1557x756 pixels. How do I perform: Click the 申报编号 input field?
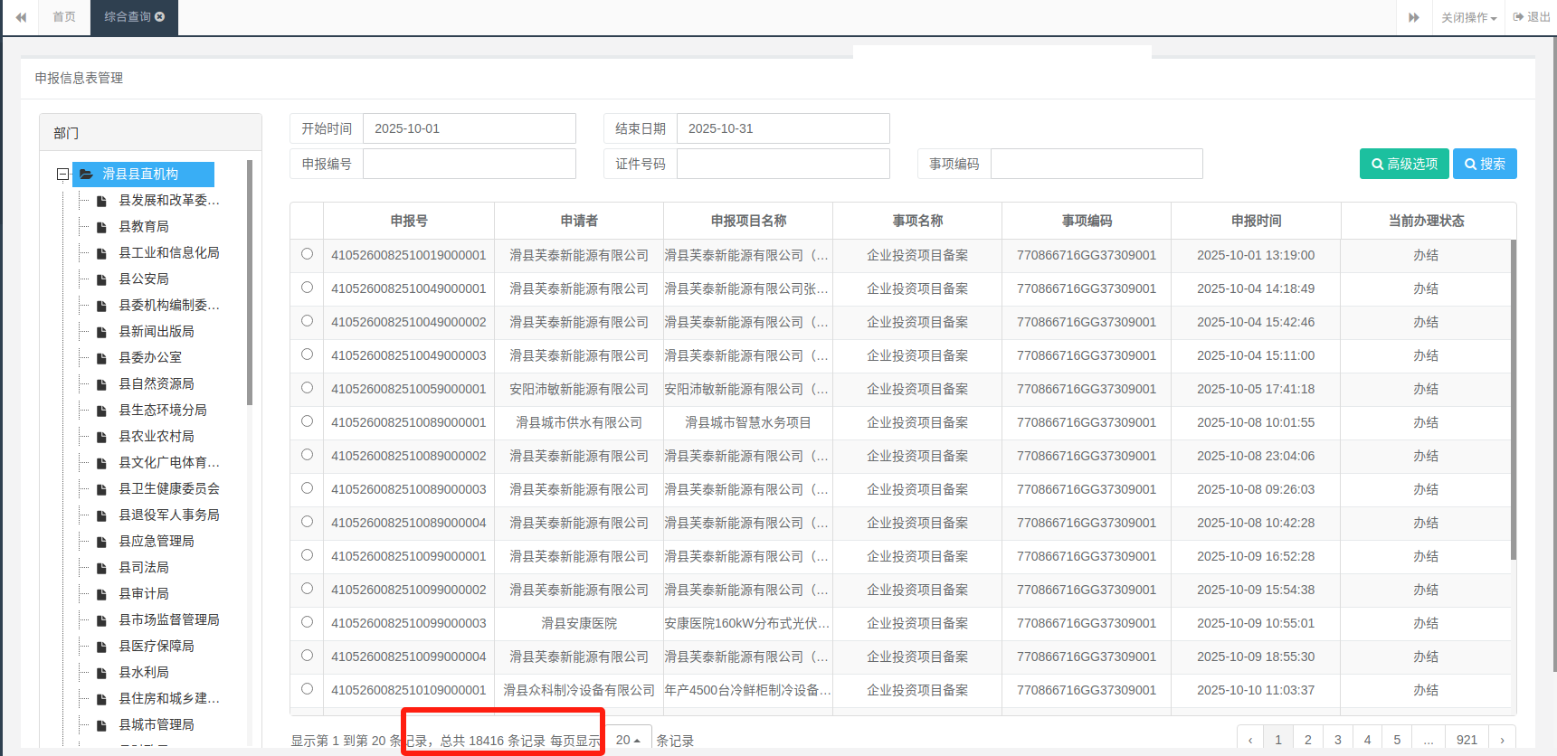[469, 164]
